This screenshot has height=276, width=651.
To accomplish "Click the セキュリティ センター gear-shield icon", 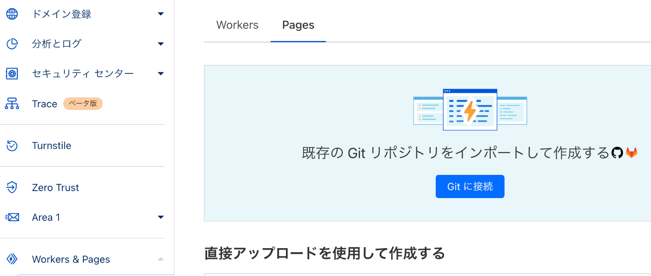I will tap(12, 74).
